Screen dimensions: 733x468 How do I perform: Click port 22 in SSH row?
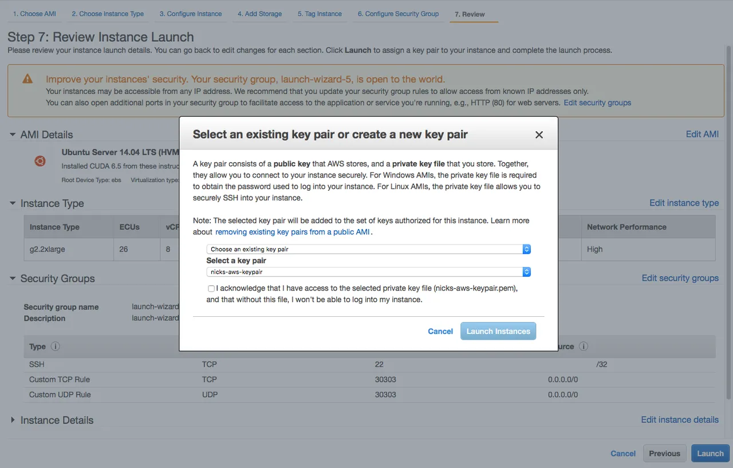point(379,364)
